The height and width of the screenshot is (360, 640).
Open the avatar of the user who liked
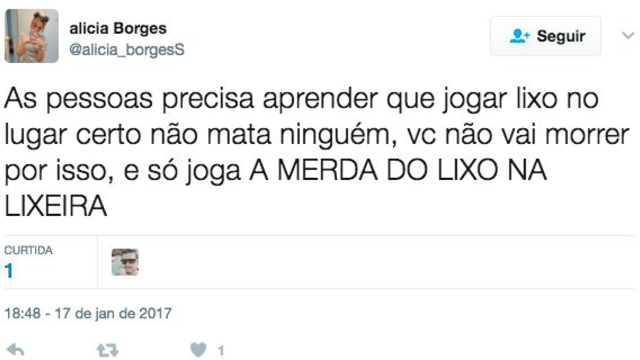pos(125,262)
